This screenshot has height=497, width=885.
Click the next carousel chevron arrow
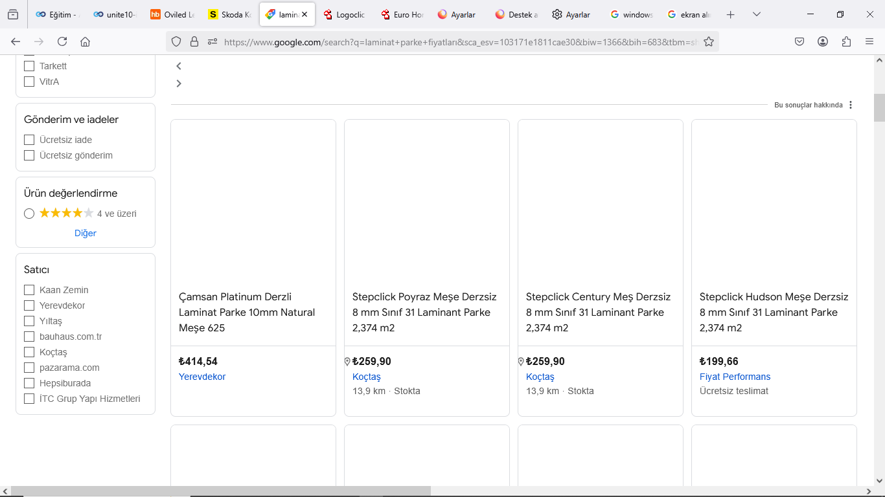(x=179, y=83)
